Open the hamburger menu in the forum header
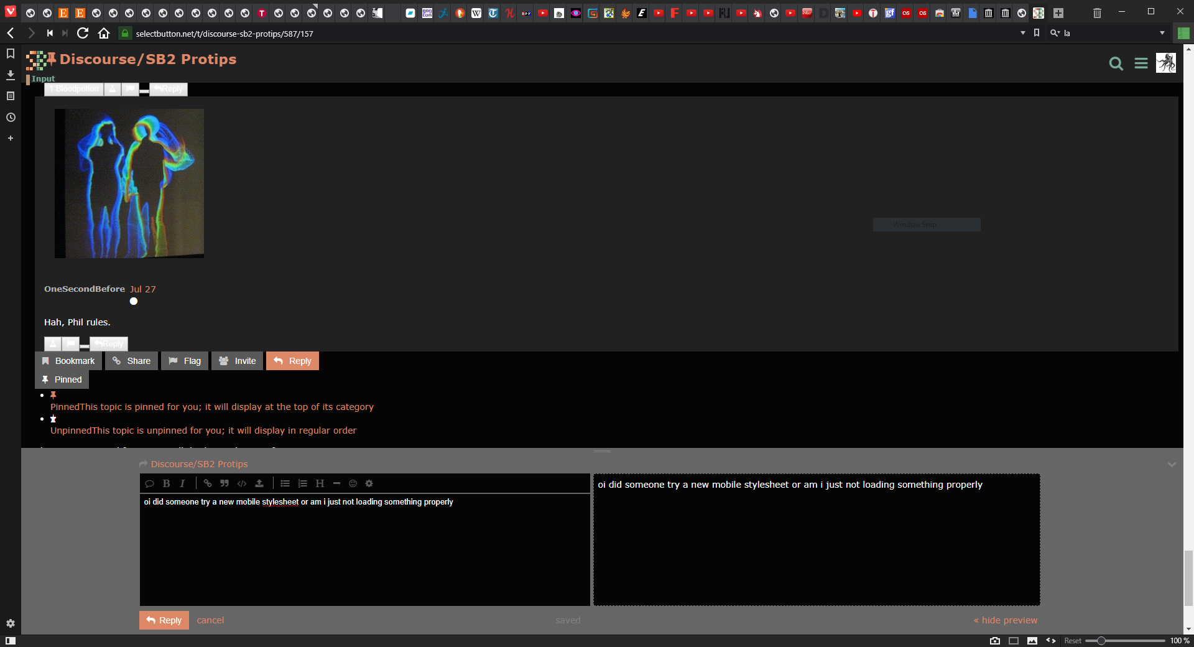This screenshot has height=647, width=1194. pyautogui.click(x=1141, y=63)
